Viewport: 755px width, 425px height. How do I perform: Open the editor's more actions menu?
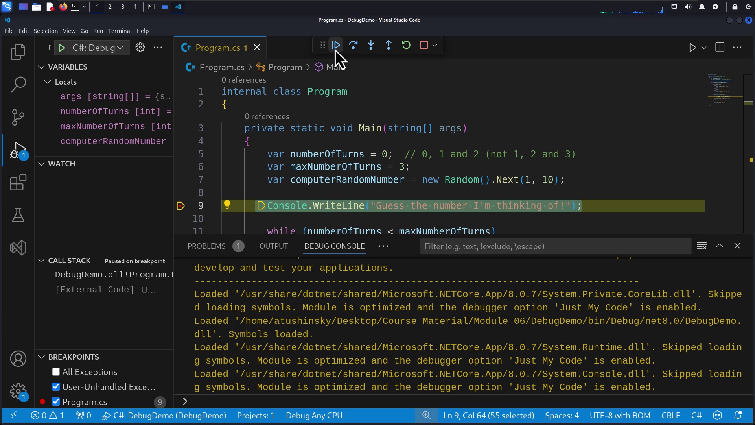click(737, 48)
